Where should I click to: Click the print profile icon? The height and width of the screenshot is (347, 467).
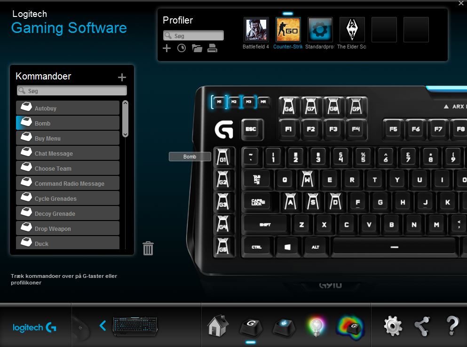tap(212, 48)
